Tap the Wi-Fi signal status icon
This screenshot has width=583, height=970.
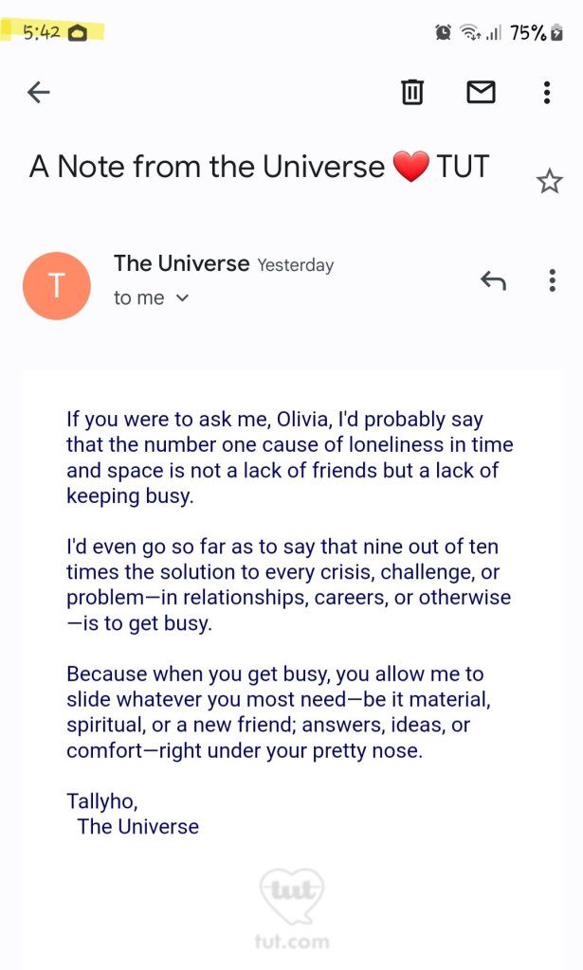468,33
